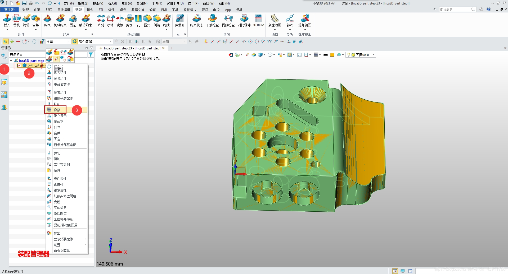508x274 pixels.
Task: Expand the 约束 group dialog launcher
Action: click(x=92, y=34)
